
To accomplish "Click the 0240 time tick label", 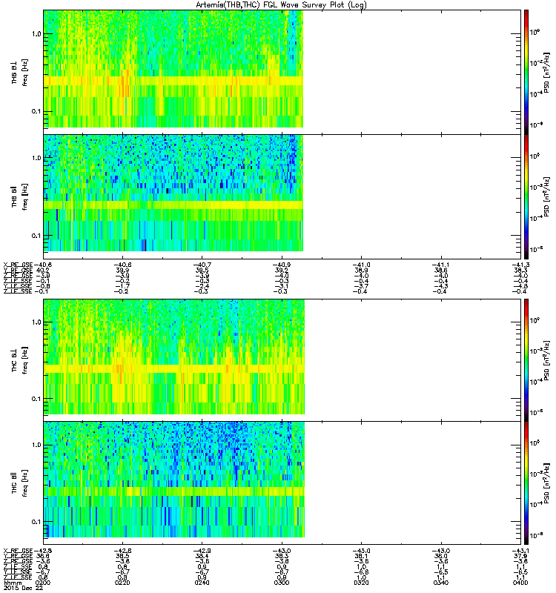I will [x=202, y=583].
